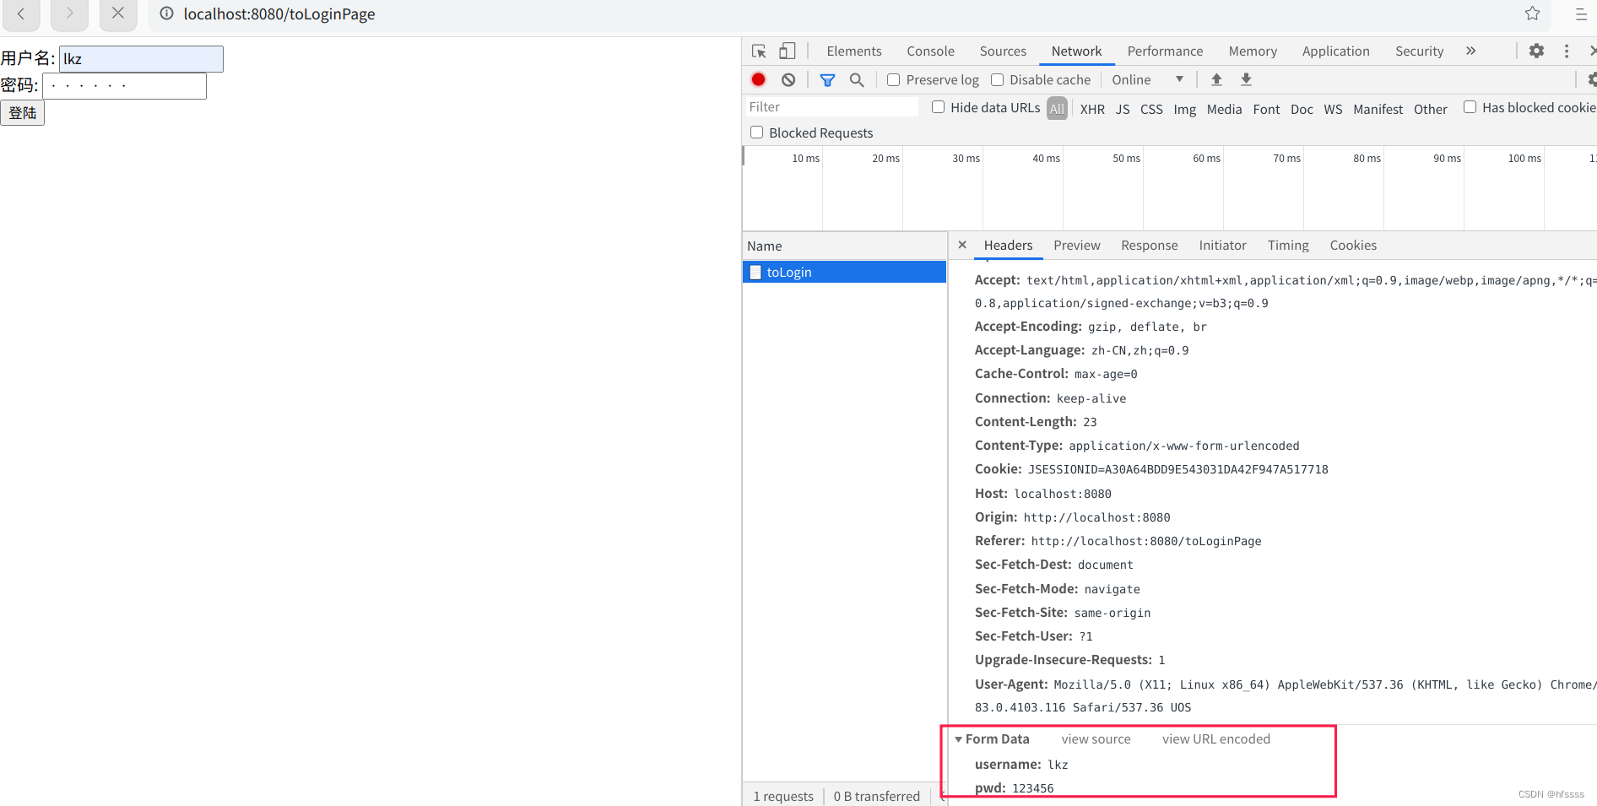Export HAR file with download arrow
Viewport: 1597px width, 806px height.
(1246, 79)
